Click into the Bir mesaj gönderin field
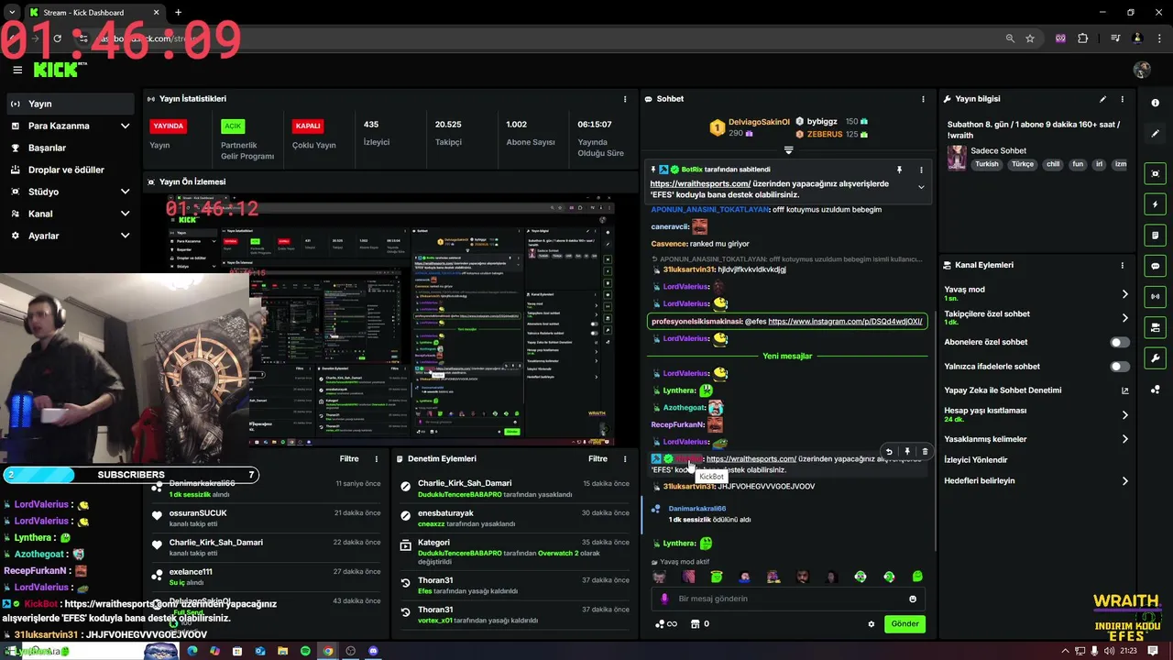 pyautogui.click(x=788, y=599)
